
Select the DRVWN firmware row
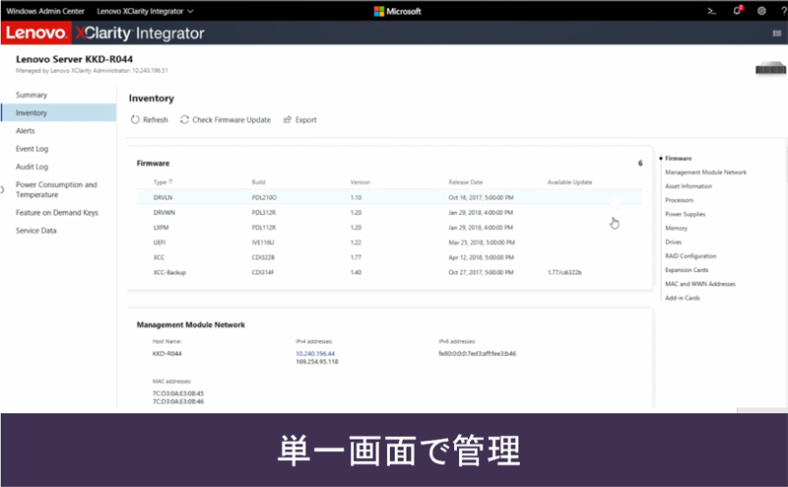[389, 212]
